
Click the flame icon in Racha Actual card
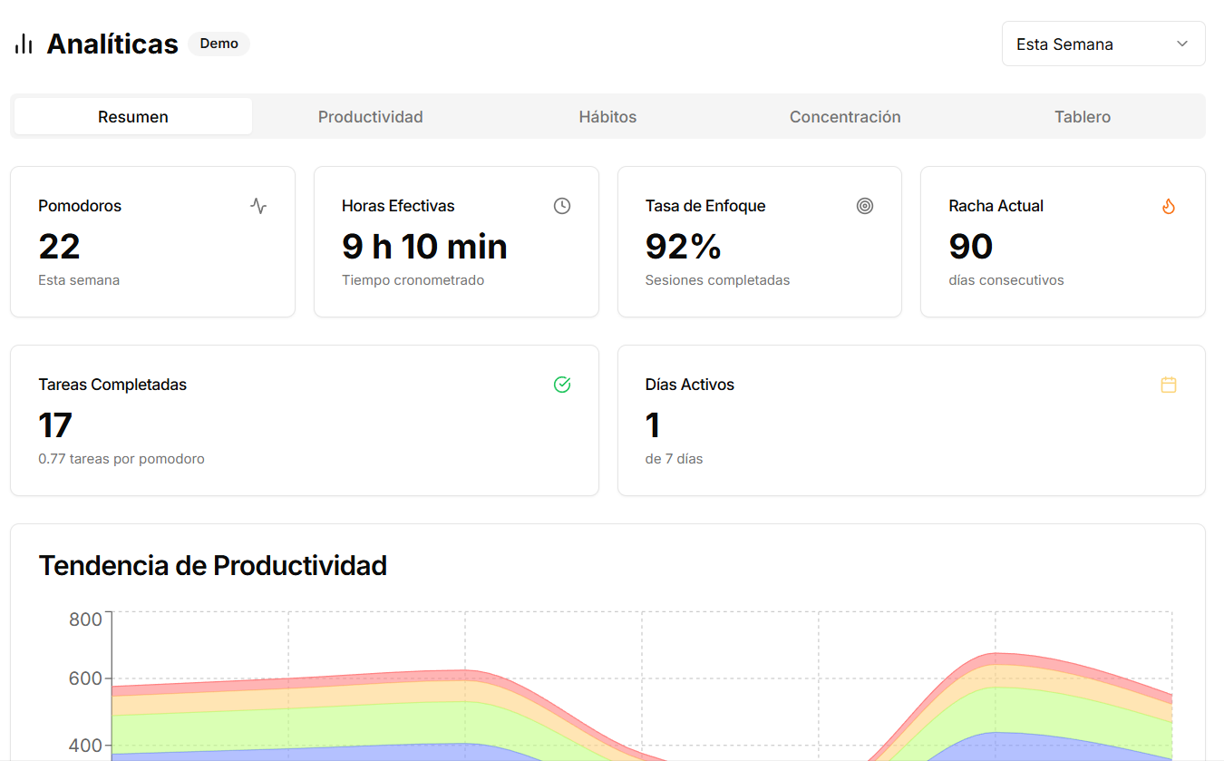1169,206
